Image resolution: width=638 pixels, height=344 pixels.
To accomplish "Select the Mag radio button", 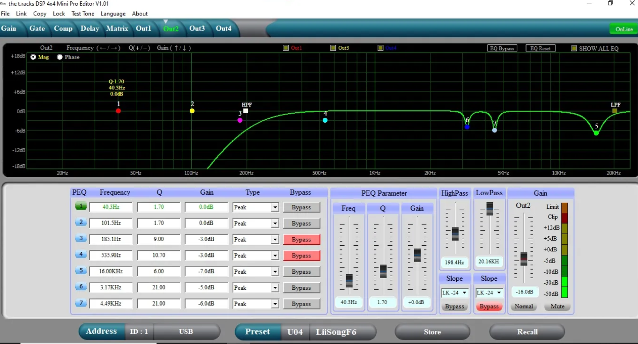I will (33, 57).
